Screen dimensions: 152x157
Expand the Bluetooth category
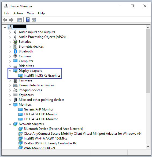click(x=10, y=52)
